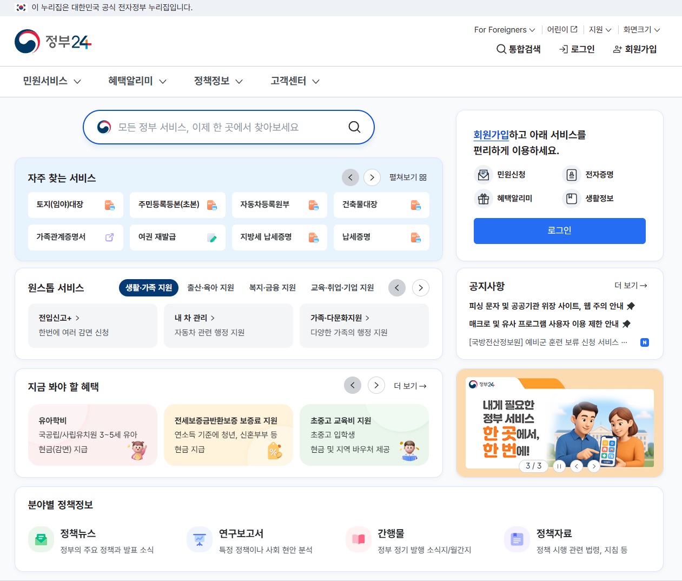
Task: Select the 생활·가족 지원 tab
Action: [x=149, y=288]
